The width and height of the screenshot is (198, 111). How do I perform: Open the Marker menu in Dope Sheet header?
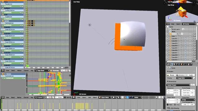pos(19,71)
